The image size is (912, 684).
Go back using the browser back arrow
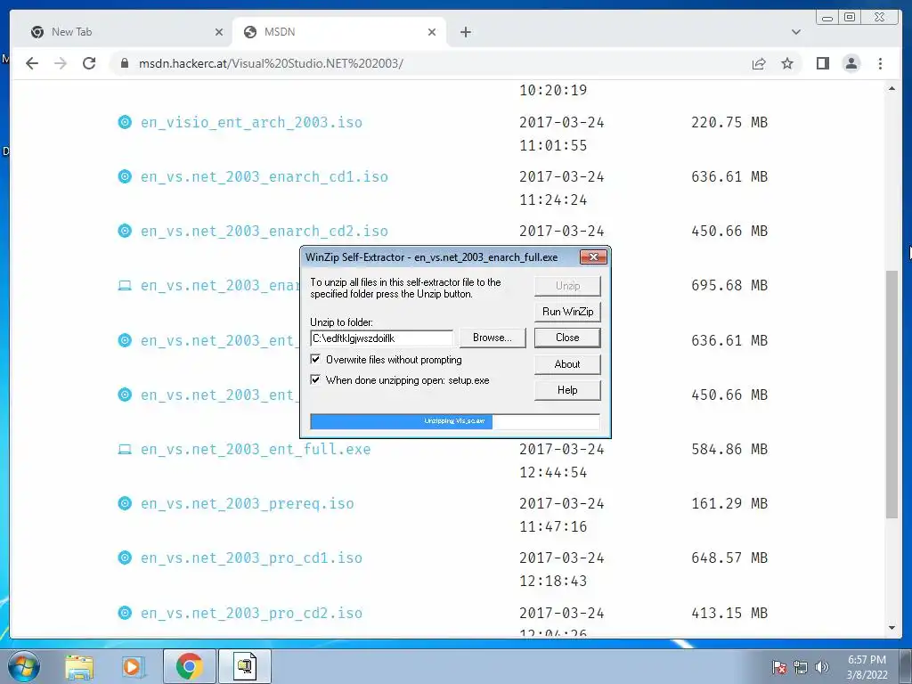pos(32,63)
